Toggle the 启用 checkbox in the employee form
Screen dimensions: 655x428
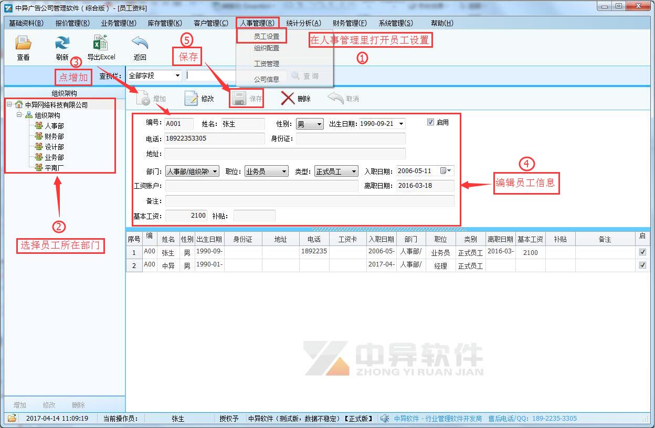431,122
